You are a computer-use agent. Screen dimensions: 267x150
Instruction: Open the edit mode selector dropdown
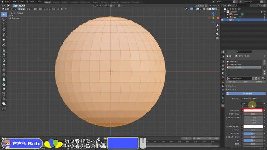pyautogui.click(x=9, y=9)
